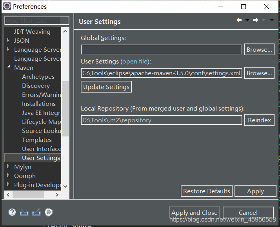Click the Apply button
Image resolution: width=280 pixels, height=227 pixels.
pyautogui.click(x=255, y=191)
